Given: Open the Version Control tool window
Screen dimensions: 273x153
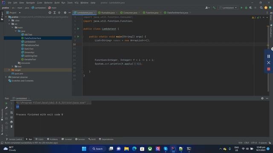Looking at the screenshot, I should click(x=14, y=139).
